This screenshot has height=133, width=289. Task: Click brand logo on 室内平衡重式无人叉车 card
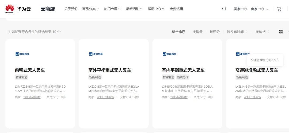click(x=169, y=54)
